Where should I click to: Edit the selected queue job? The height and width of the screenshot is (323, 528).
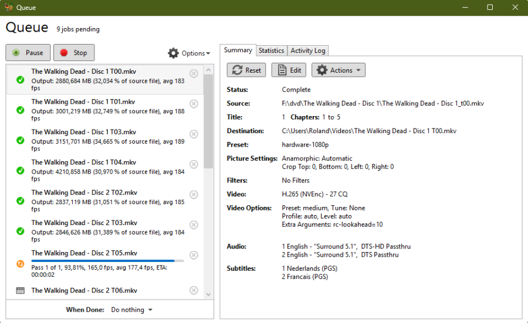pos(289,70)
